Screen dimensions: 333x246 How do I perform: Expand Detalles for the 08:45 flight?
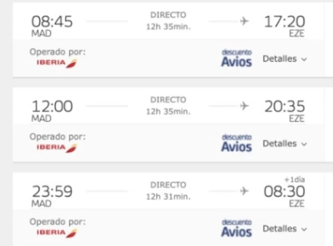(x=284, y=59)
